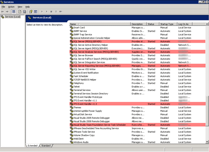Select the Themes service row
Image resolution: width=209 pixels, height=152 pixels.
[x=138, y=107]
